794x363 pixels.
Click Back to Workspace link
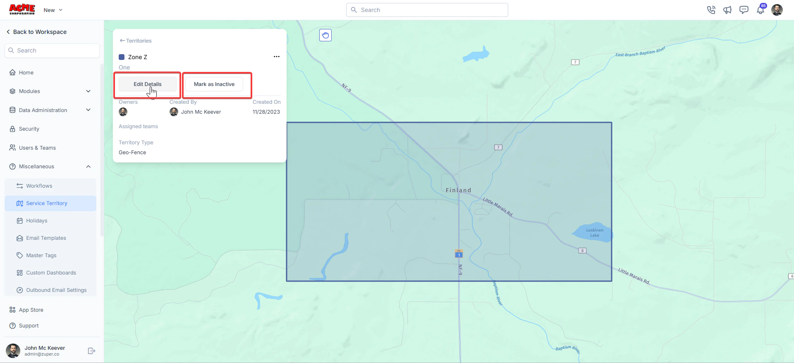pos(36,32)
